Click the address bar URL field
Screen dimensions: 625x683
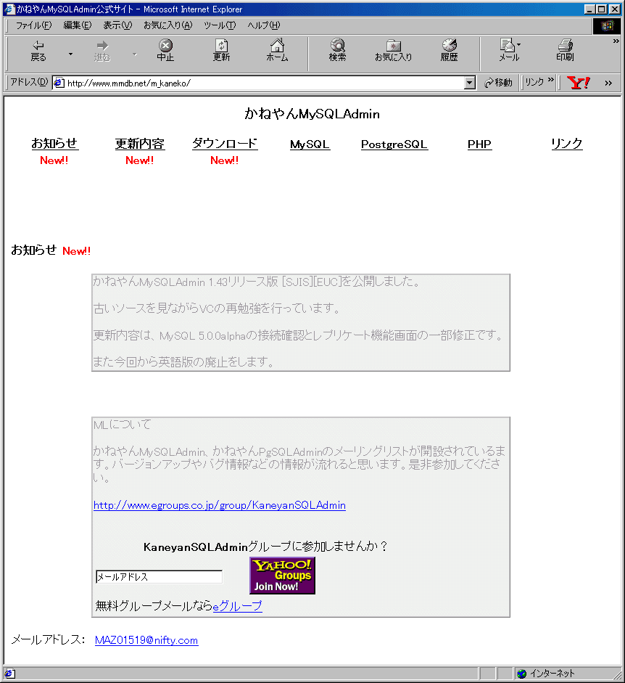click(x=265, y=83)
